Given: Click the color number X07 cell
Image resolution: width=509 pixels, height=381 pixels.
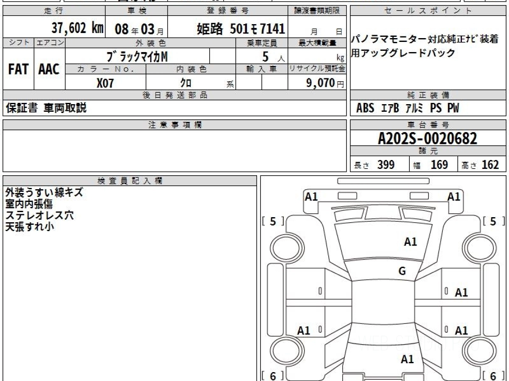Looking at the screenshot, I should tap(105, 83).
